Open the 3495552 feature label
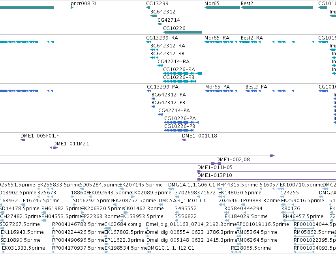The width and height of the screenshot is (336, 254). pyautogui.click(x=186, y=209)
